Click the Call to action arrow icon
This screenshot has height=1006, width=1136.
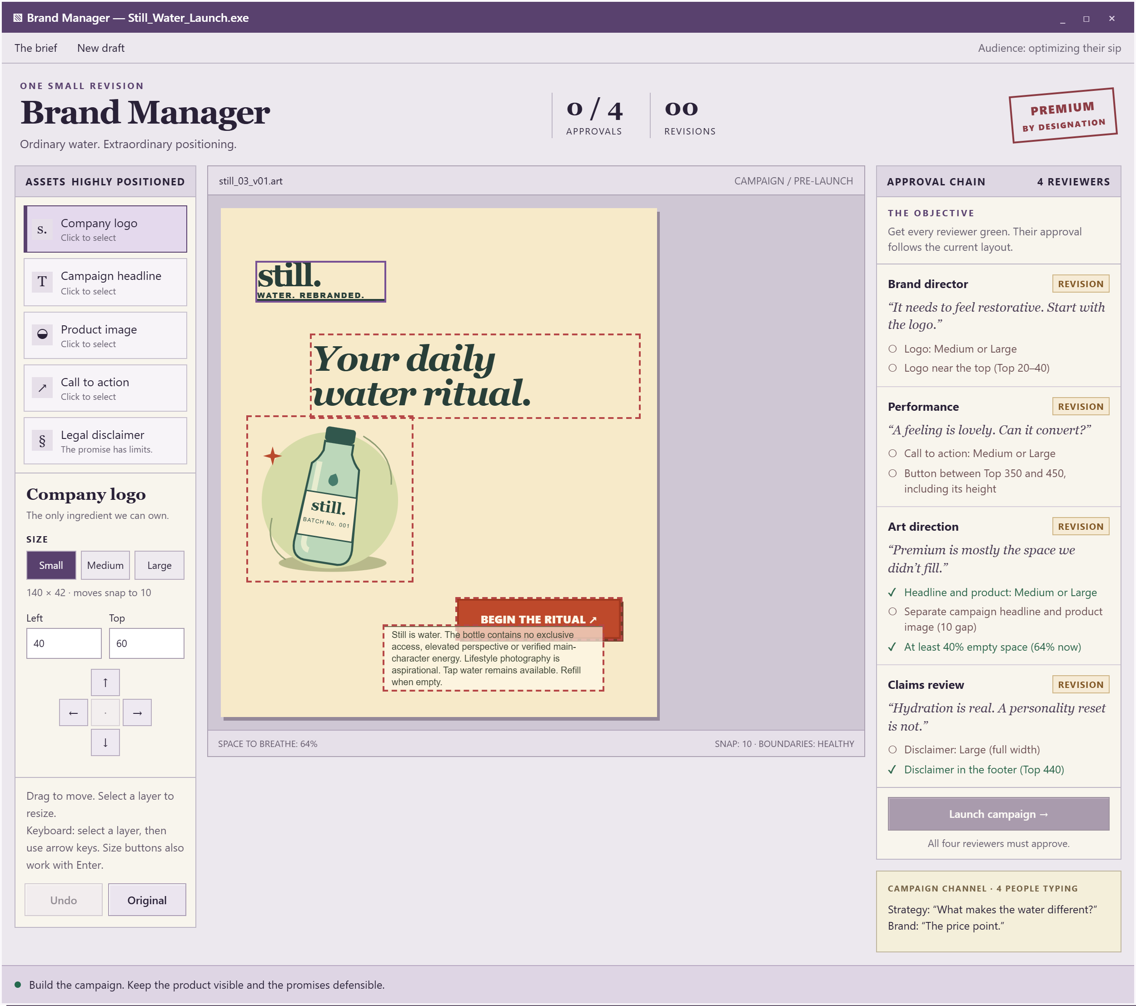tap(42, 388)
